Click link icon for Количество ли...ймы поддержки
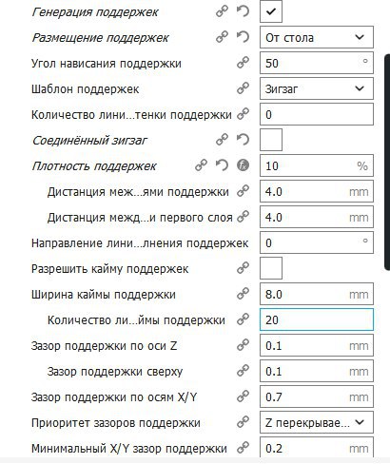 pyautogui.click(x=243, y=319)
